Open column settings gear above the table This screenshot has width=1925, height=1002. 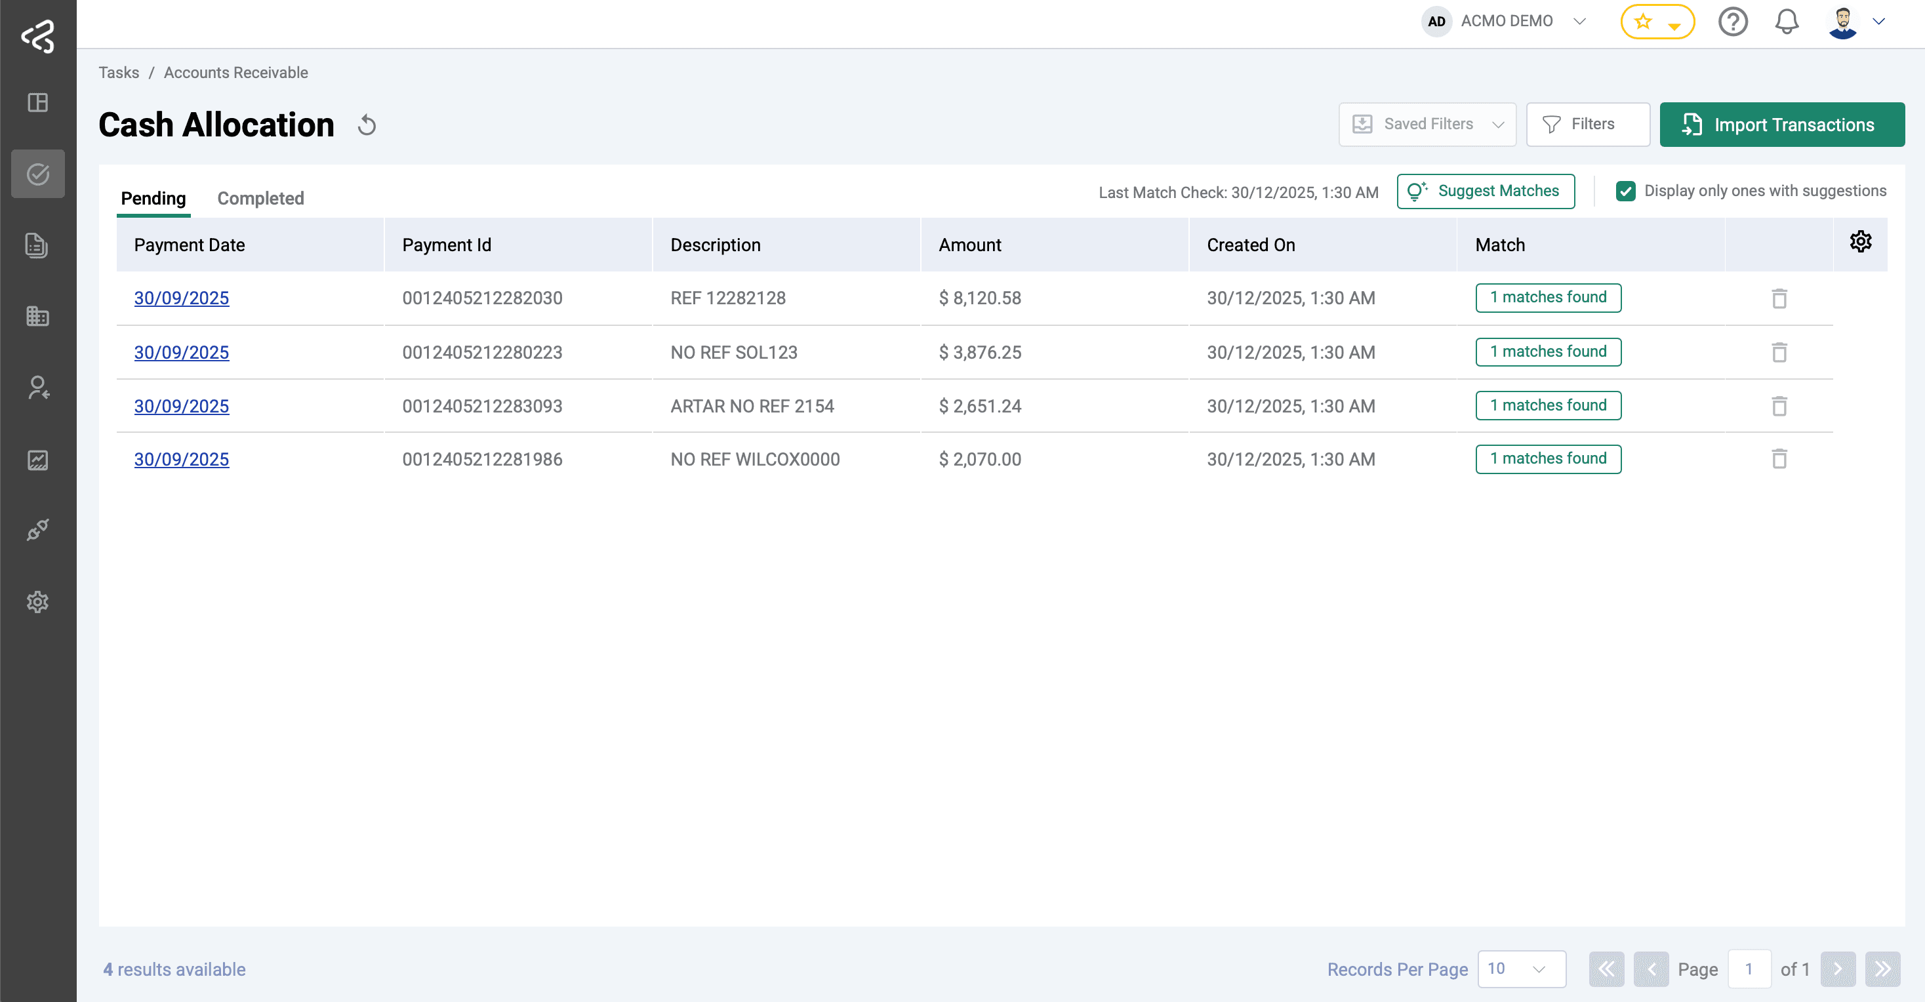click(x=1861, y=241)
